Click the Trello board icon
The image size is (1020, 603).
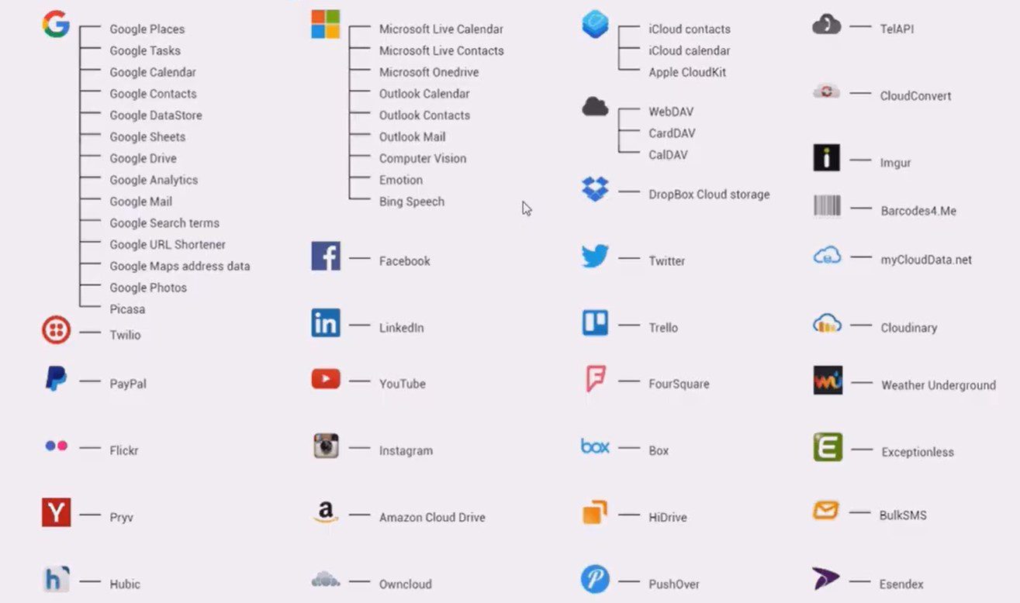pyautogui.click(x=595, y=322)
